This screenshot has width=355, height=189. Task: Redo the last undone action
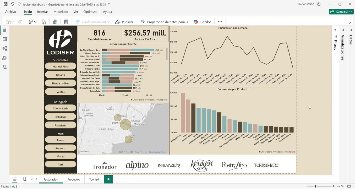(19, 4)
